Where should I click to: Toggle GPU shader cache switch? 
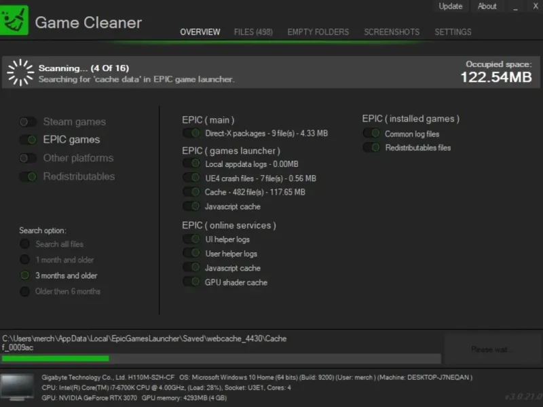191,282
